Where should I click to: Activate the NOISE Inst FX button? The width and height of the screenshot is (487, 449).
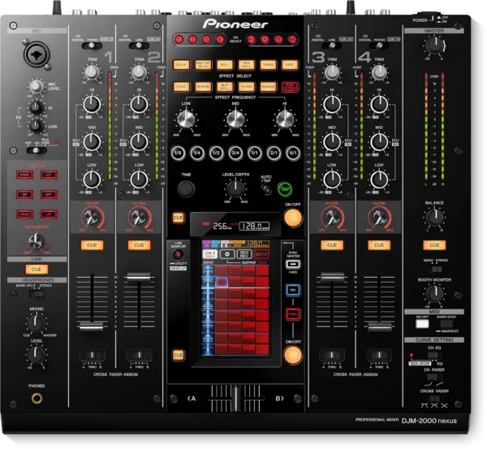(x=24, y=175)
